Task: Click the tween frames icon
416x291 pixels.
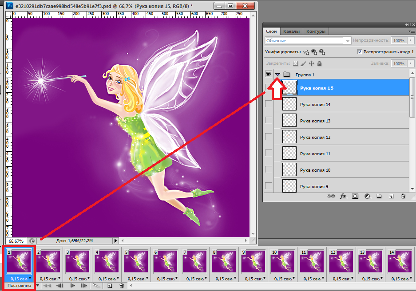Action: (96, 285)
